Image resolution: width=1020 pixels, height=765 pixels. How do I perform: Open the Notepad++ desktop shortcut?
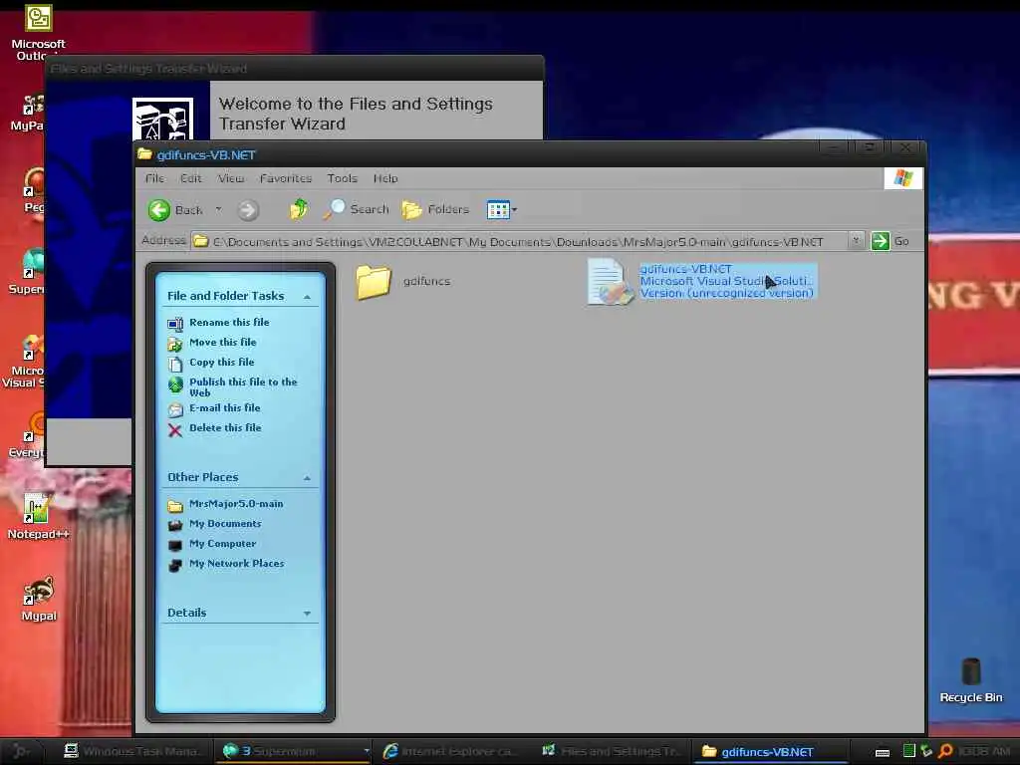coord(38,517)
